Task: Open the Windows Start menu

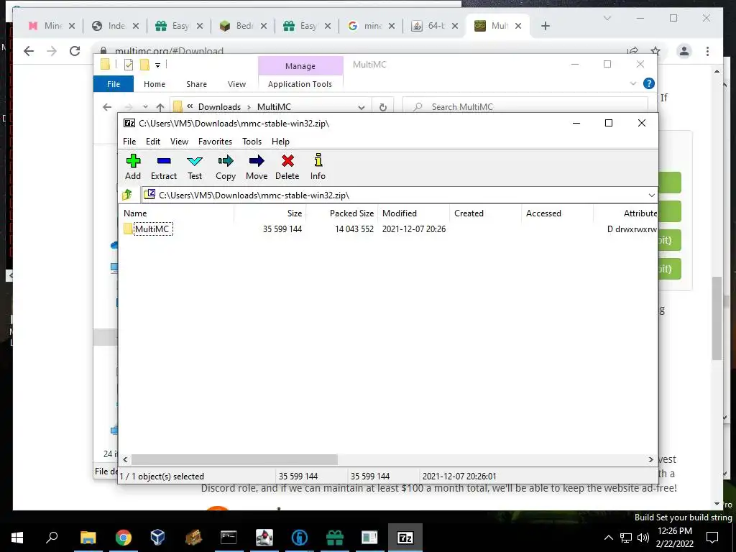Action: click(x=17, y=538)
